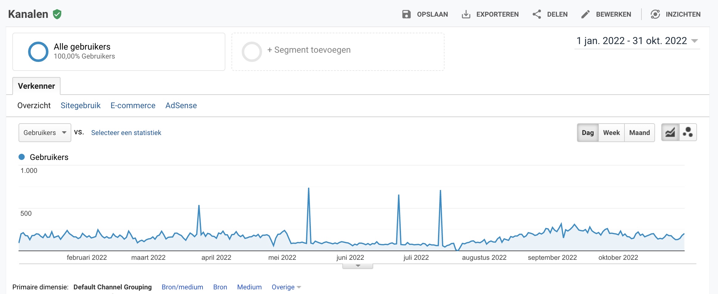Set graph granularity to Maand
The image size is (718, 294).
(640, 133)
